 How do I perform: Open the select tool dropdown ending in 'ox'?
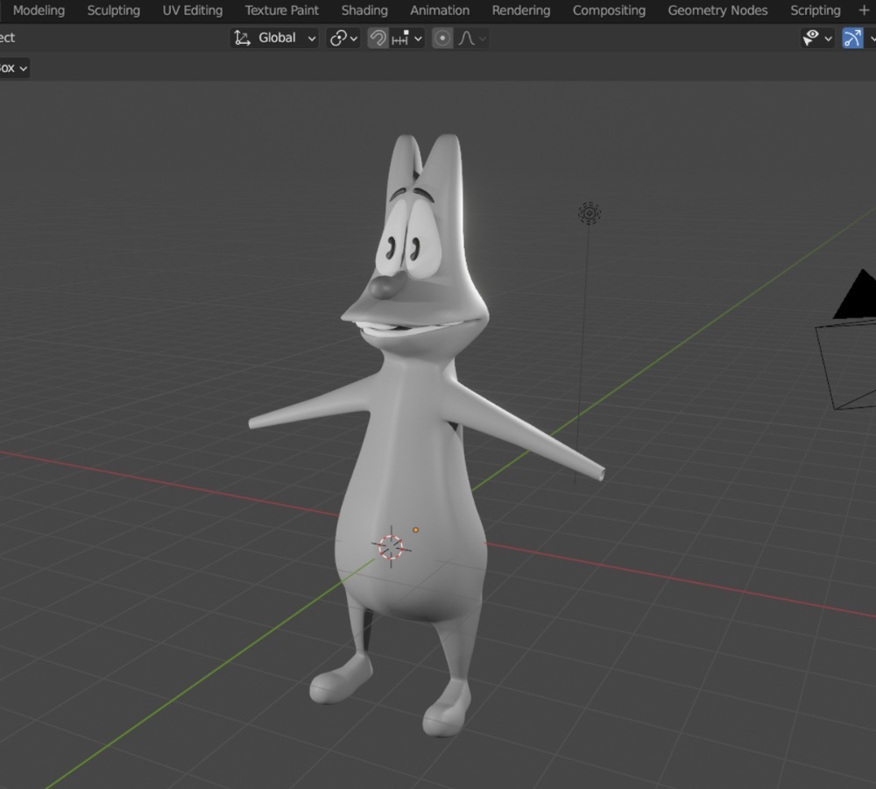[x=13, y=68]
